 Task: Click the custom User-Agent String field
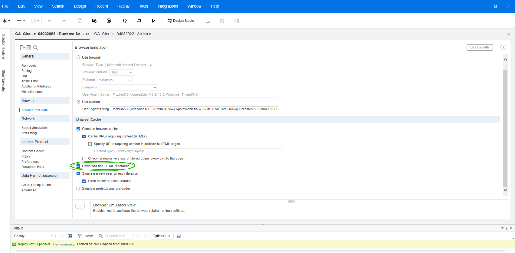[195, 109]
